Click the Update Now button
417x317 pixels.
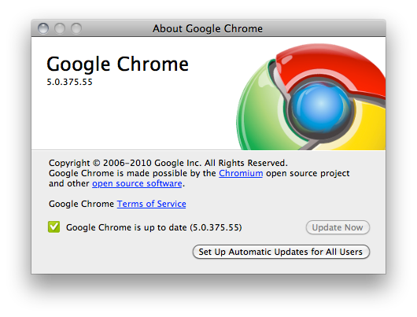[x=338, y=227]
